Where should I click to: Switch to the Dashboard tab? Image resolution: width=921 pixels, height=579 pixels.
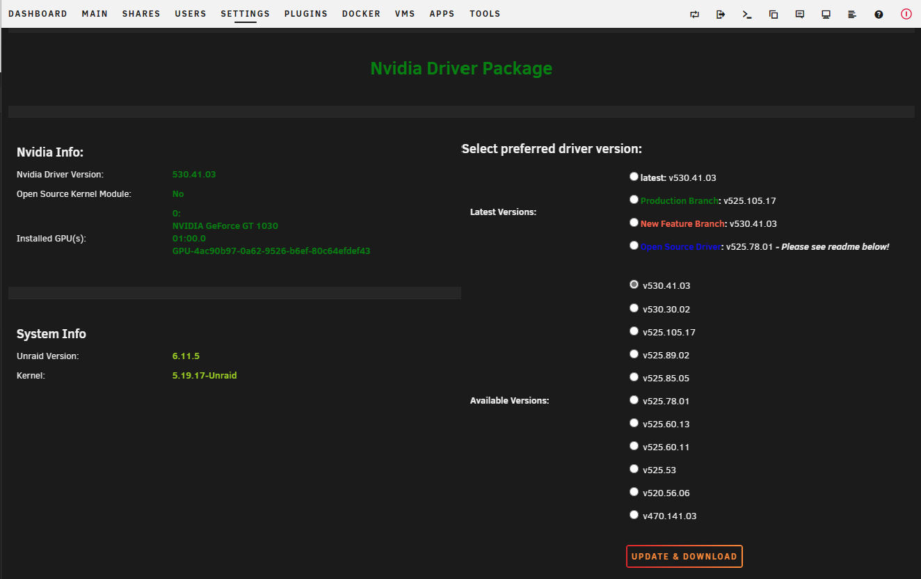[x=38, y=14]
